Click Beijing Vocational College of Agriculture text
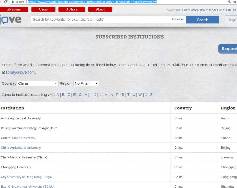Screen dimensions: 237x188 tap(29, 128)
